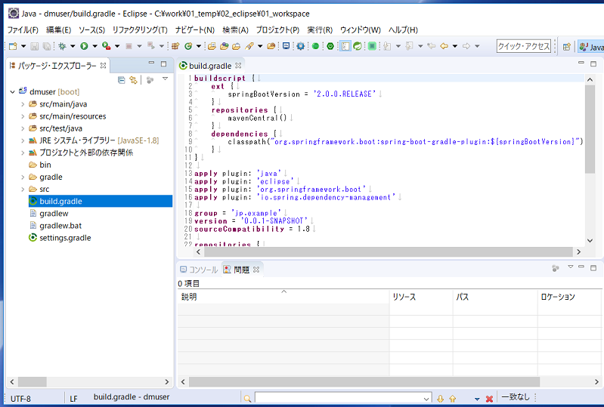604x407 pixels.
Task: Click the editor vertical scrollbar thumb
Action: (590, 129)
